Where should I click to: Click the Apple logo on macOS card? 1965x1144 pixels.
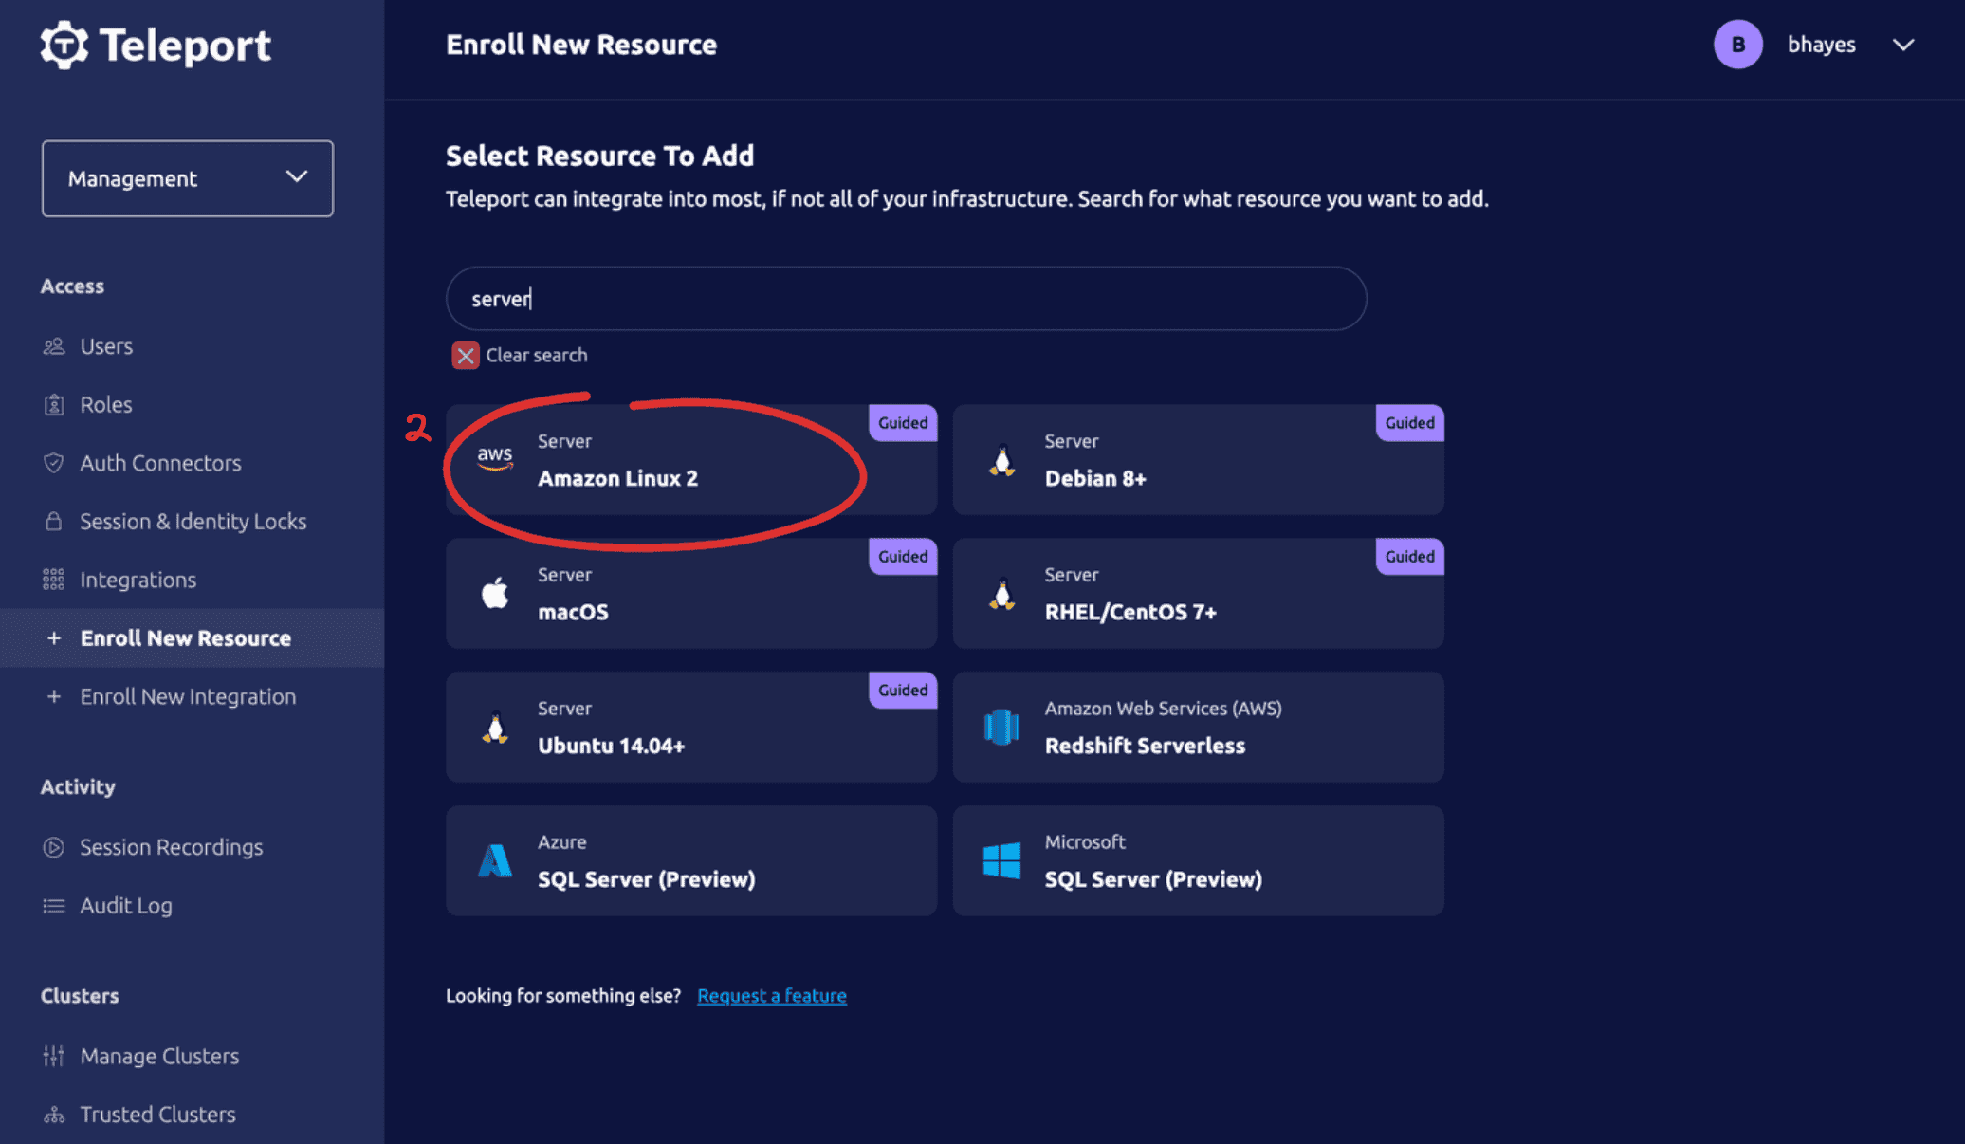(495, 594)
